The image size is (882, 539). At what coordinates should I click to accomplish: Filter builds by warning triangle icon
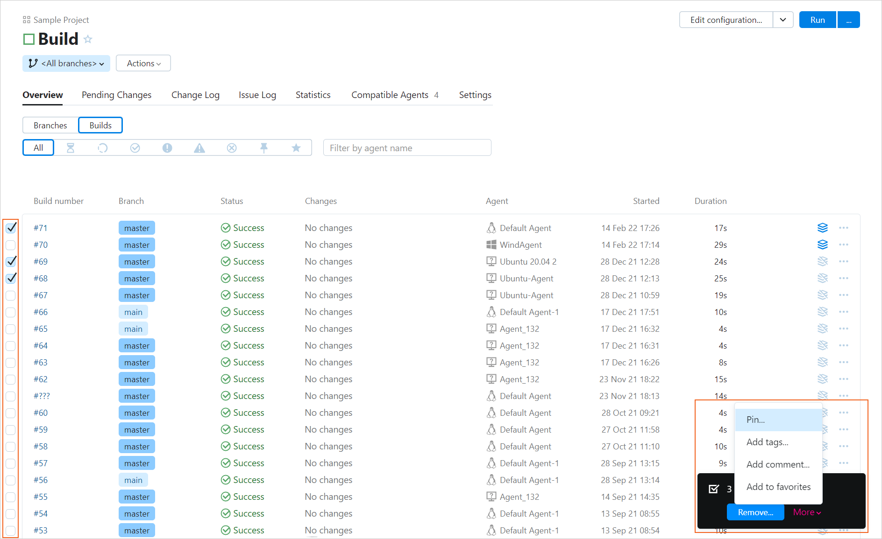(199, 147)
